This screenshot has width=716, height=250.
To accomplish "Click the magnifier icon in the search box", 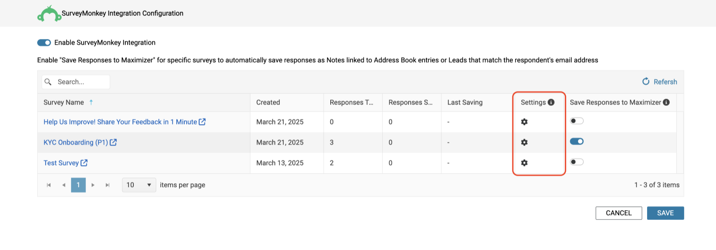I will pyautogui.click(x=48, y=82).
